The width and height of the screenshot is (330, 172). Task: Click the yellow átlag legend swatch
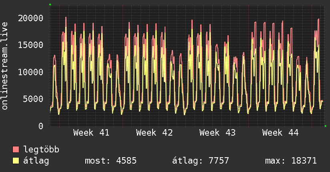tap(16, 160)
